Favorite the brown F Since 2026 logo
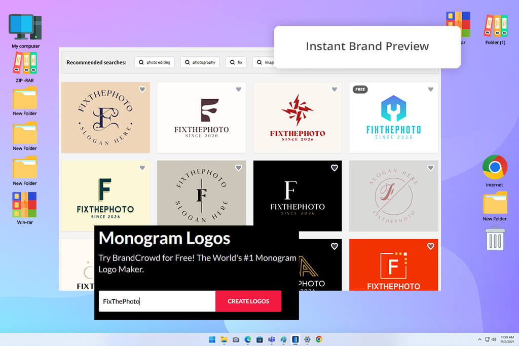Screen dimensions: 519x346 coord(239,89)
